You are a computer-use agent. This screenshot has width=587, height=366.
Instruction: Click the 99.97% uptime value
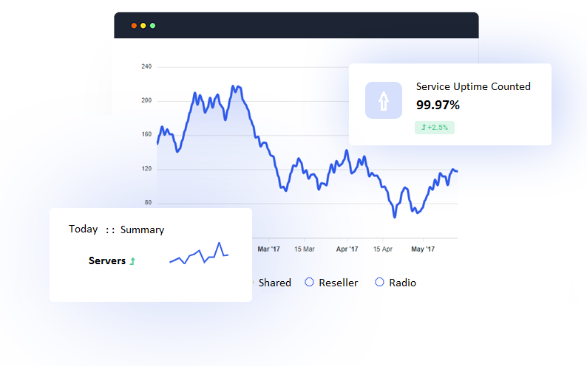(438, 105)
